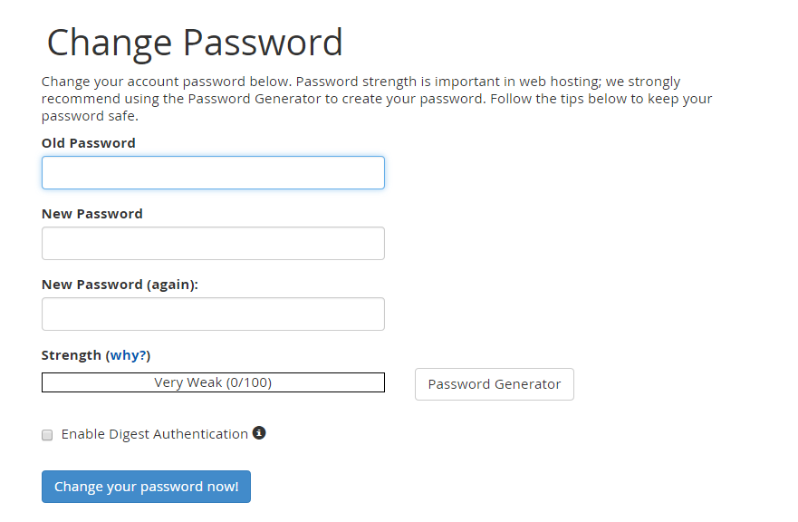Focus the New Password field
Image resolution: width=798 pixels, height=522 pixels.
pos(213,243)
